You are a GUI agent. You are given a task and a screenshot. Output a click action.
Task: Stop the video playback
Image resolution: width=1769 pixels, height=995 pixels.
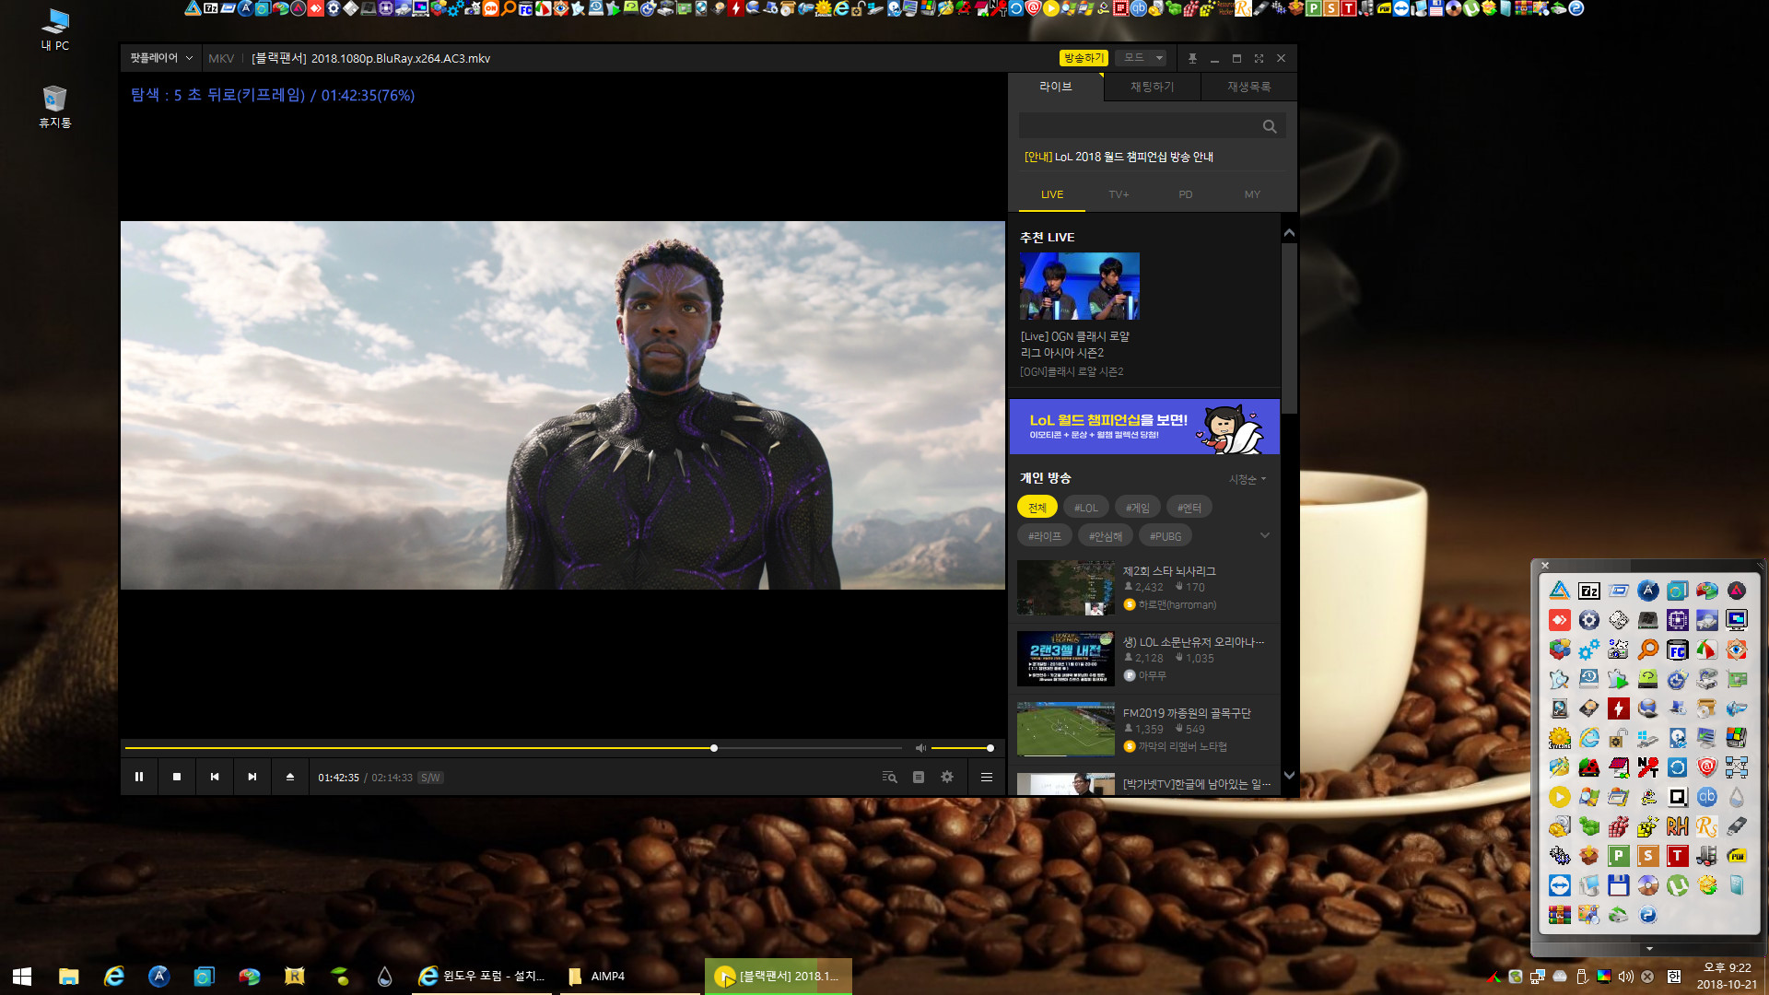(x=177, y=777)
